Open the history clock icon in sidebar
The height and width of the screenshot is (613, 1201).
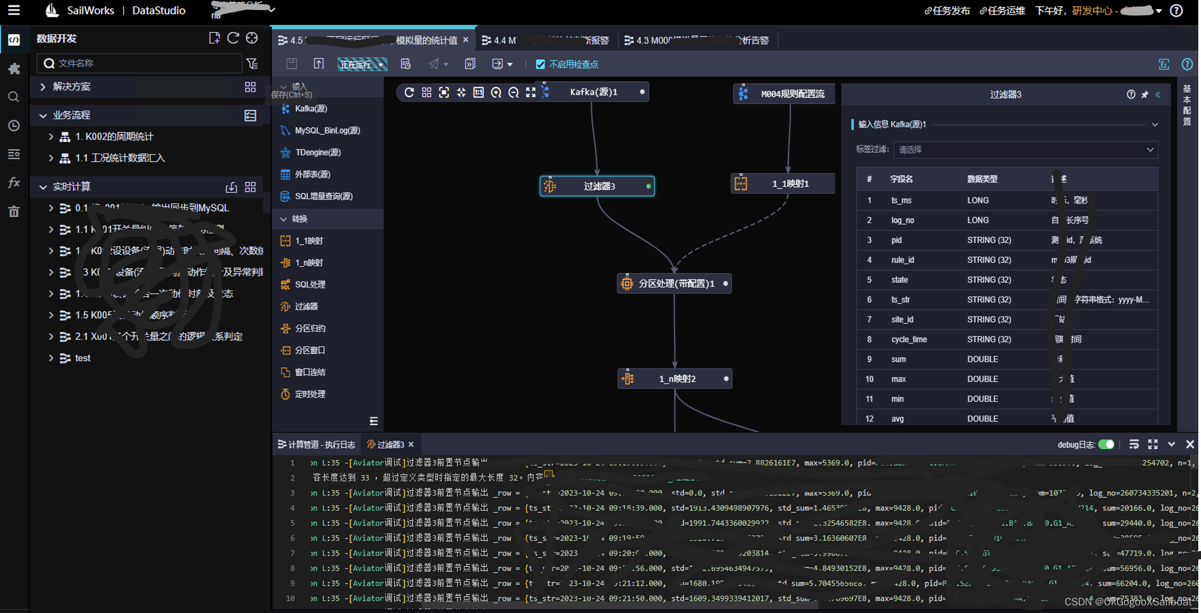coord(14,126)
